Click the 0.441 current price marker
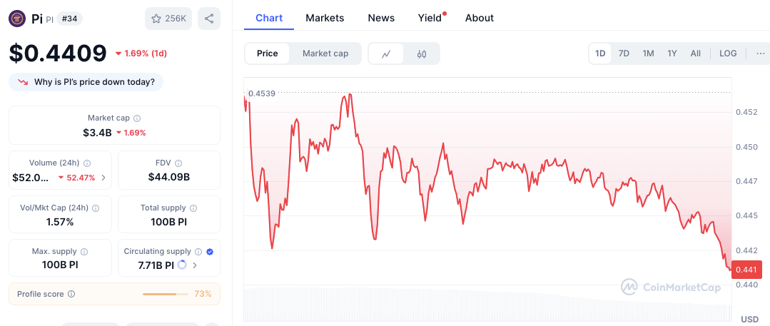 click(x=747, y=270)
